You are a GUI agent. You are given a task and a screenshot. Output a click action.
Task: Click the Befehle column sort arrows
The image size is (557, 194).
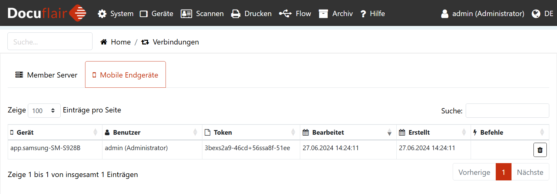click(x=542, y=132)
